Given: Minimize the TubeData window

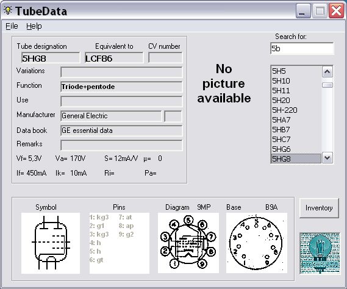Looking at the screenshot, I should click(x=303, y=10).
